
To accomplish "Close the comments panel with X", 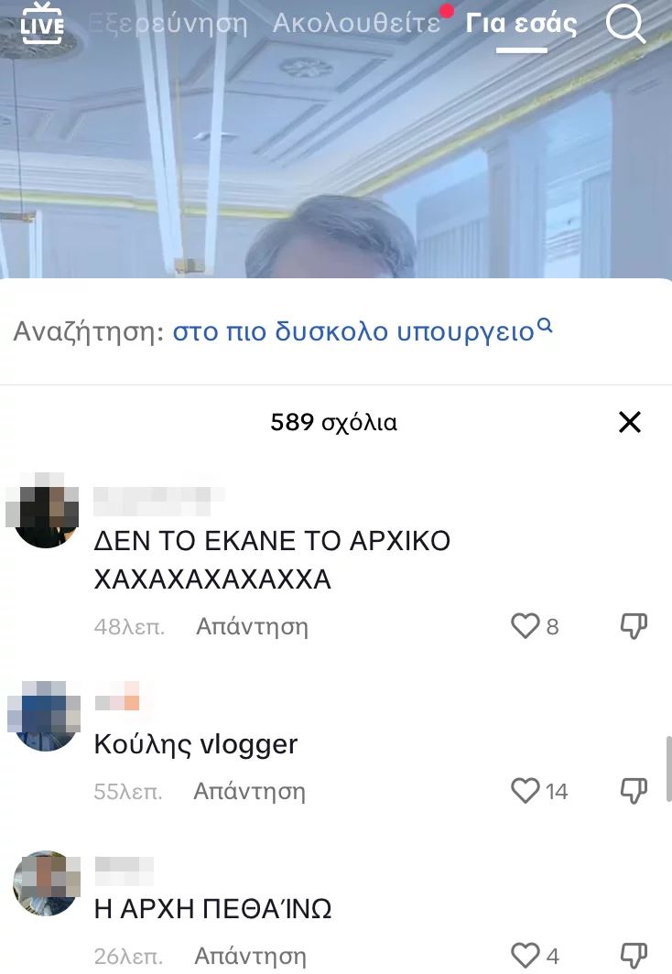I will tap(630, 422).
